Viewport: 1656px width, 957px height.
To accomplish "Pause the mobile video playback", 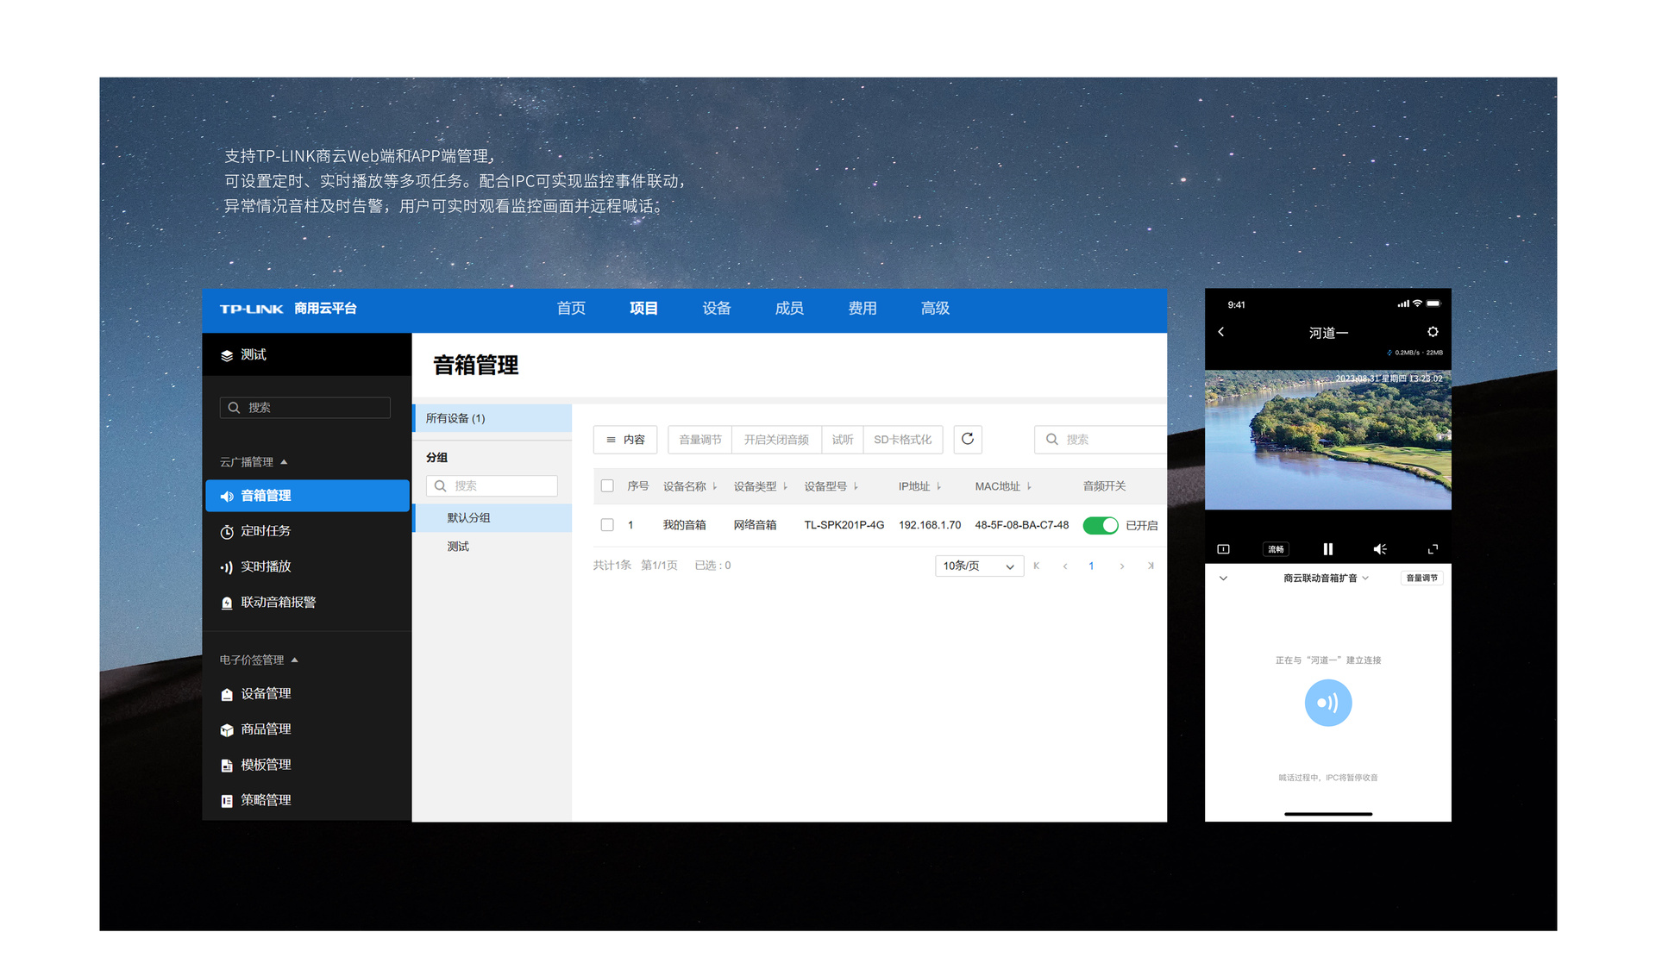I will click(x=1327, y=549).
